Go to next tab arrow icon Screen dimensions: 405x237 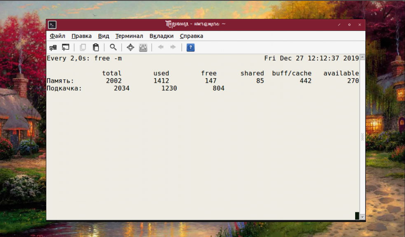point(173,47)
